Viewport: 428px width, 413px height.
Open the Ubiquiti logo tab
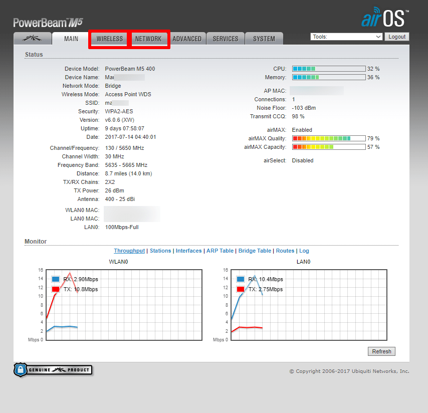[32, 39]
